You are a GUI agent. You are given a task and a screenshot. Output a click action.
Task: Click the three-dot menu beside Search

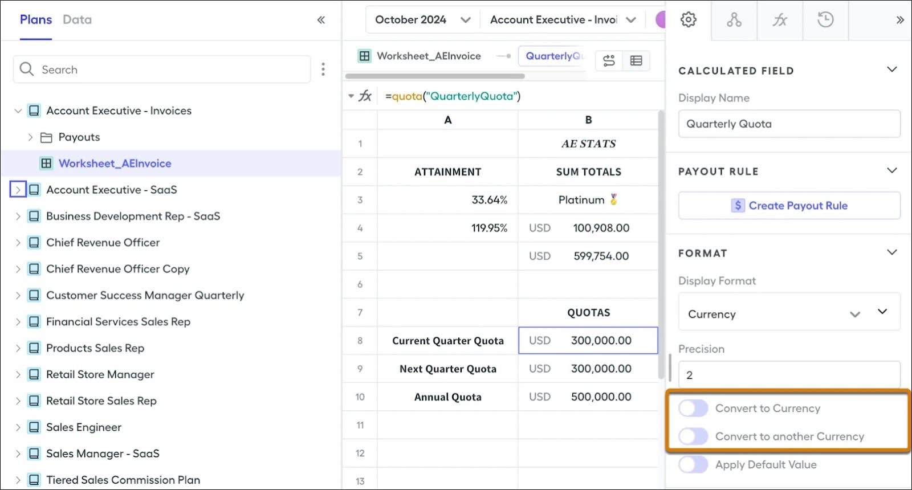[x=323, y=70]
